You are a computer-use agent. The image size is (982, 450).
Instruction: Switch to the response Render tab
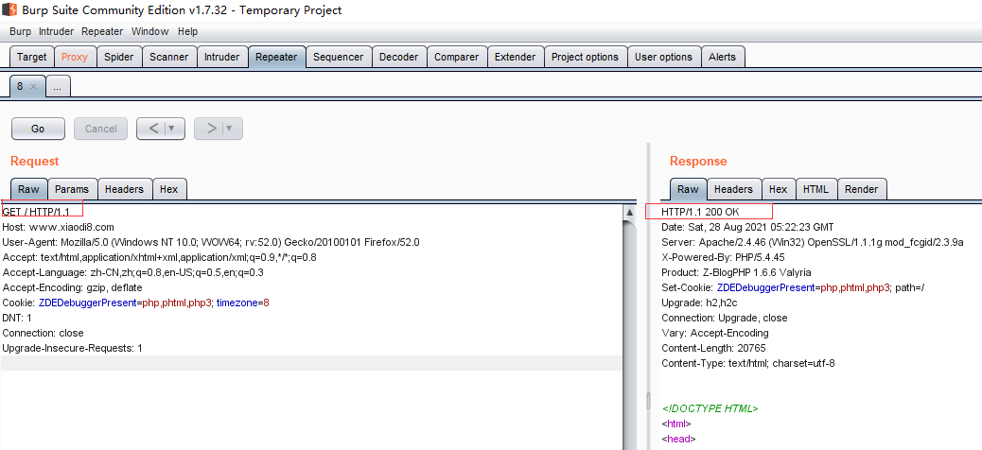[x=862, y=189]
